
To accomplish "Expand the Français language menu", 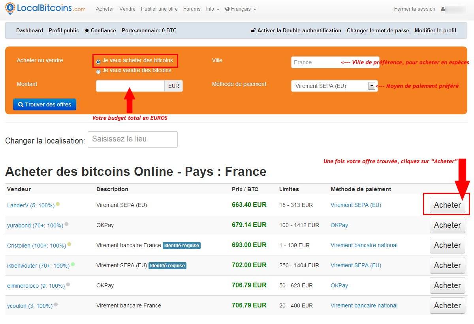I will click(x=241, y=9).
